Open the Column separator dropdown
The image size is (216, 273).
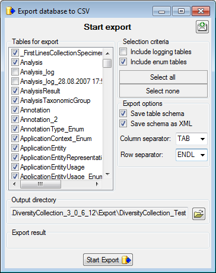pyautogui.click(x=192, y=139)
